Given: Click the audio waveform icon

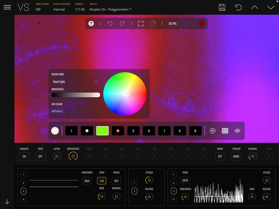Looking at the screenshot, I should pos(237,131).
